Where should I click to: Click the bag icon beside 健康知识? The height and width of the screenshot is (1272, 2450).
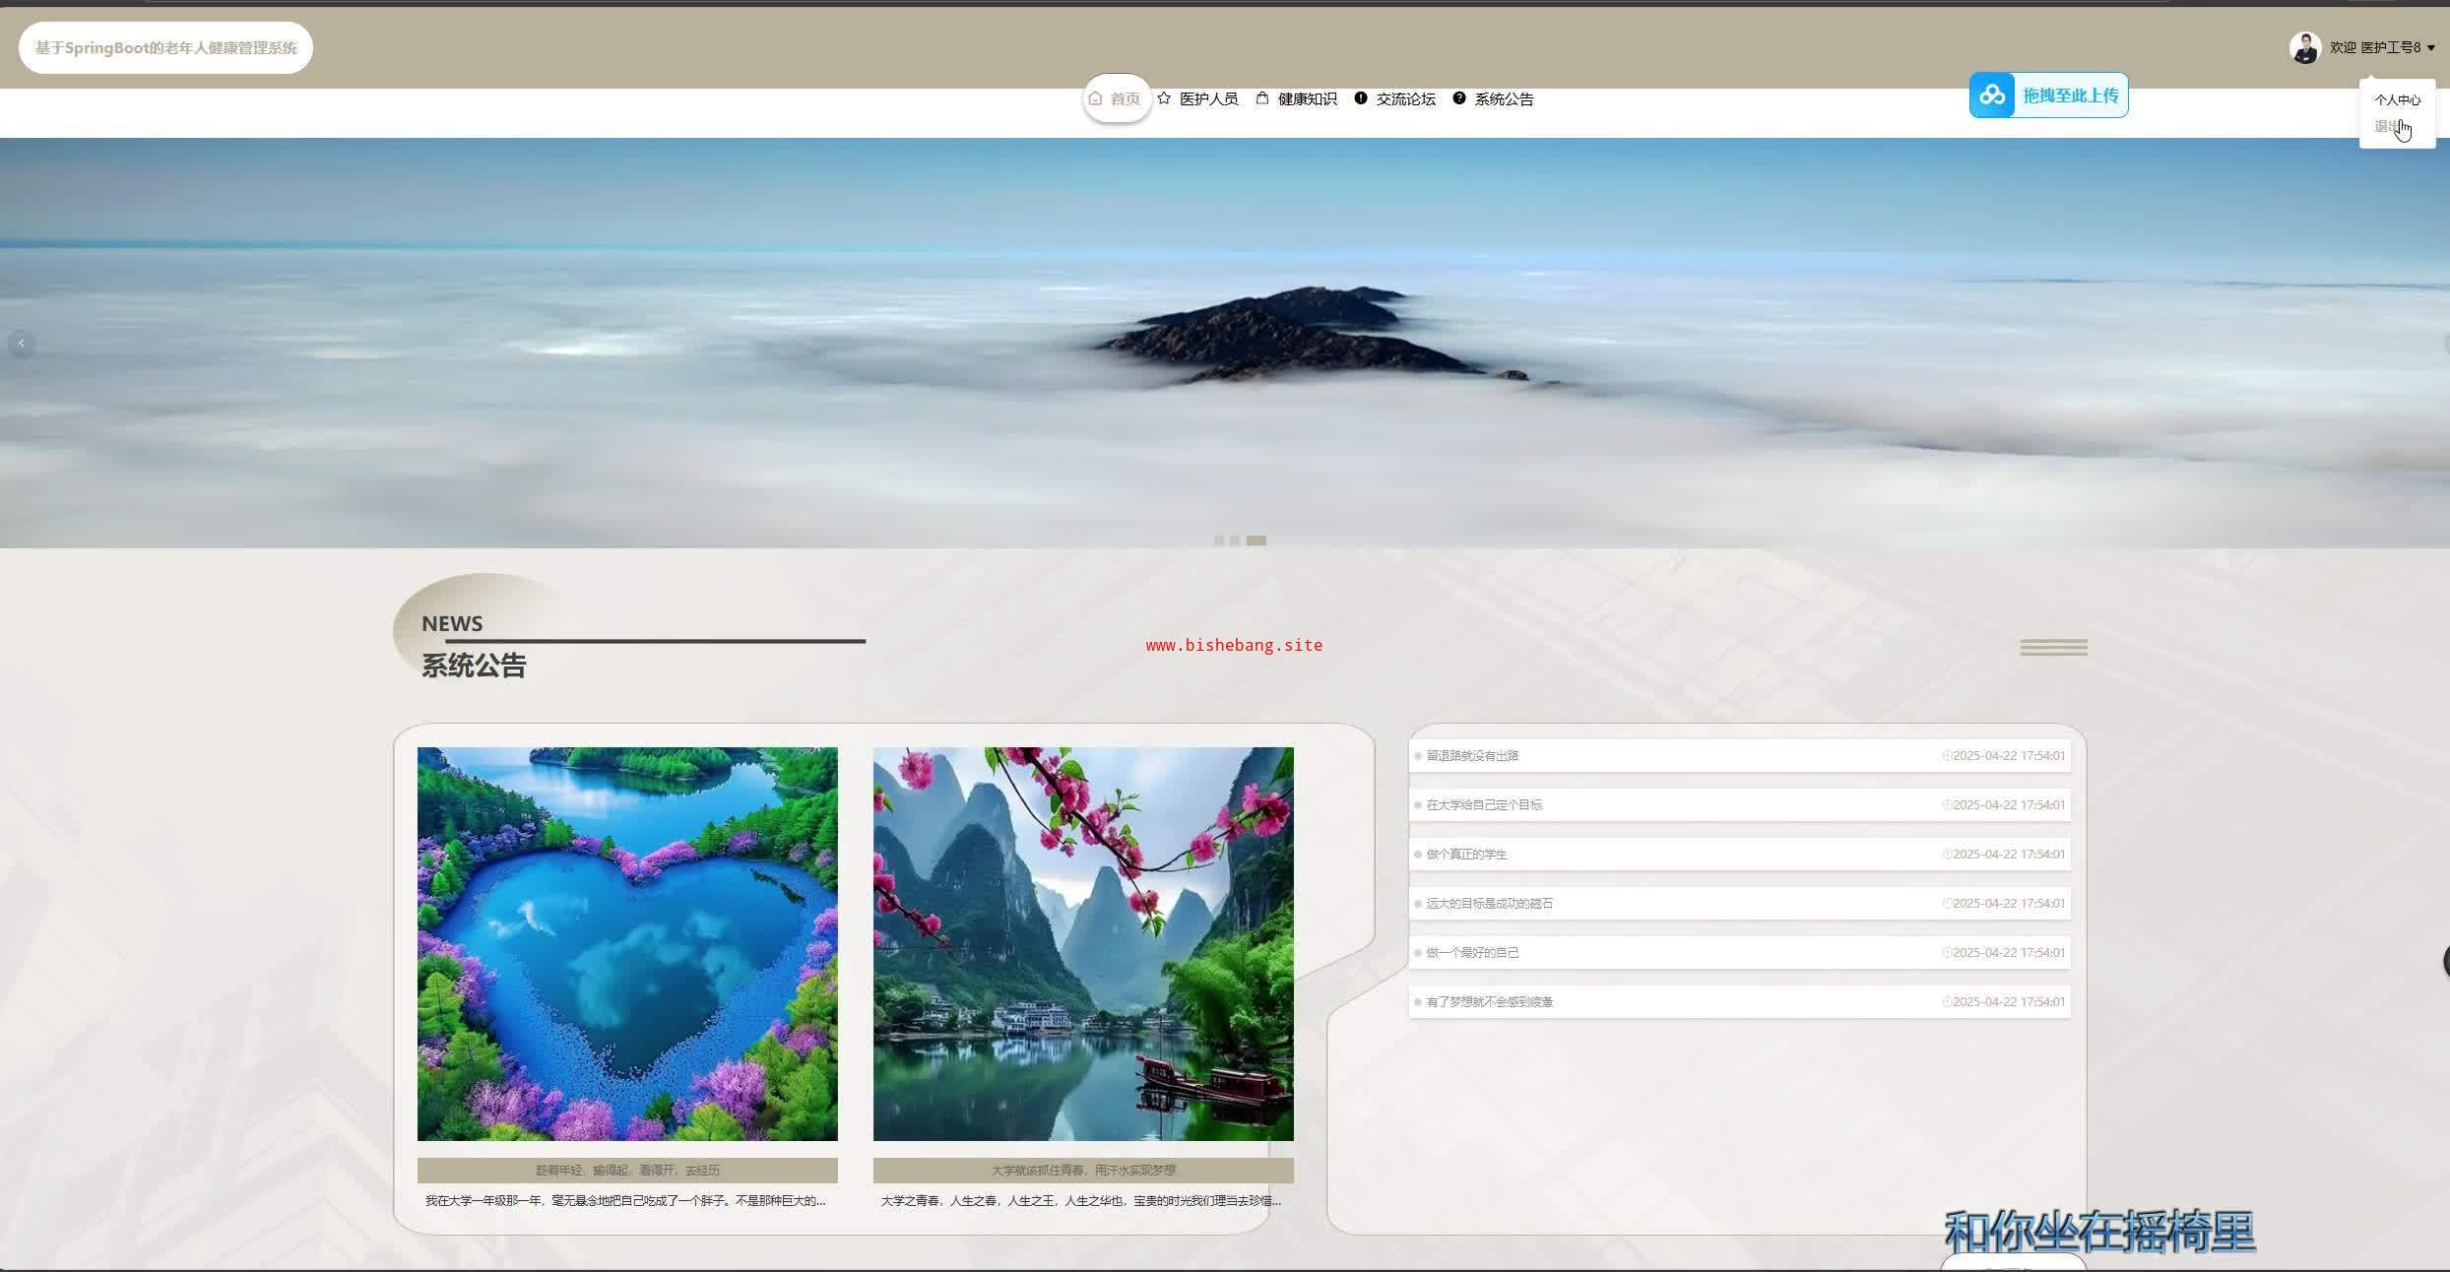click(1261, 98)
